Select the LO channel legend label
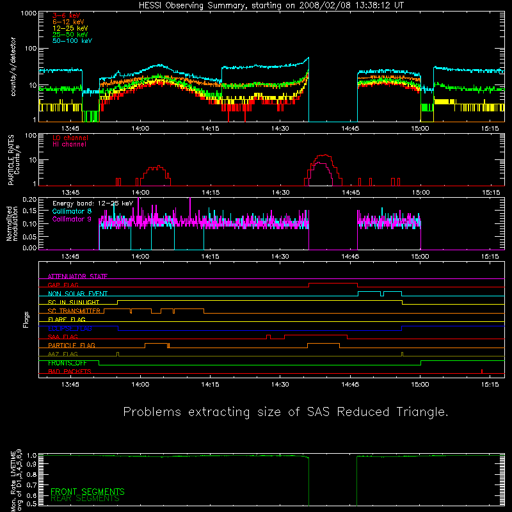This screenshot has width=512, height=512. tap(70, 138)
